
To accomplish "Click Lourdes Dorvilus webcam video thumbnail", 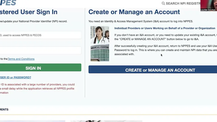I will 209,5.
